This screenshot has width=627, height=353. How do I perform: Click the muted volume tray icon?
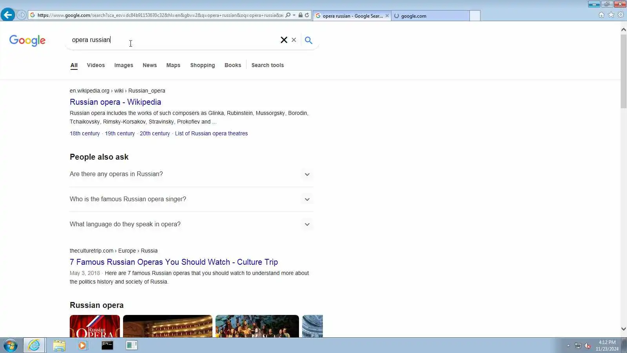[587, 346]
